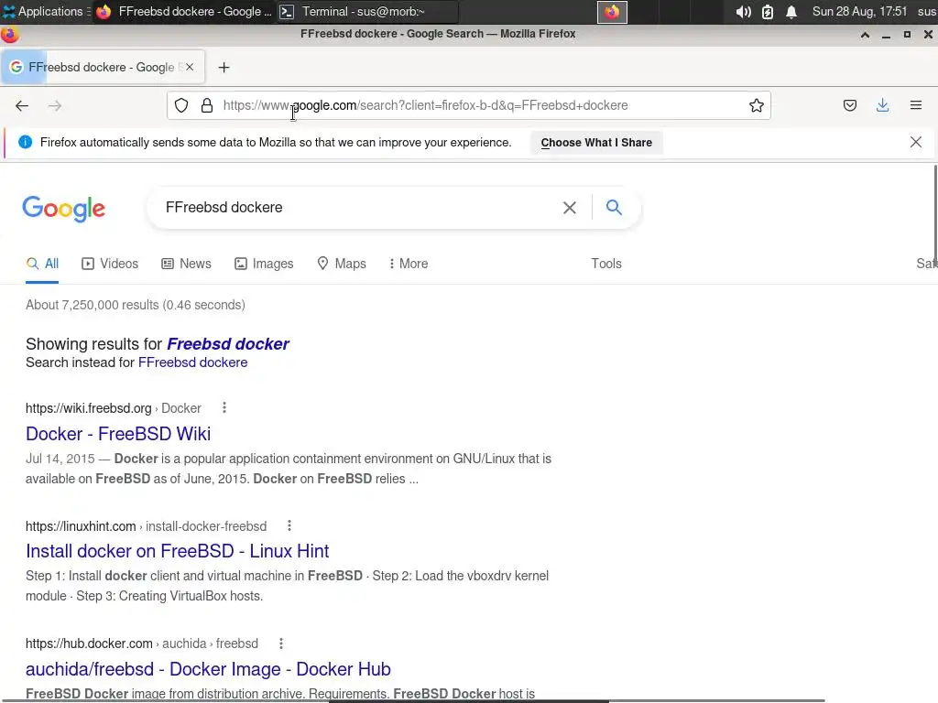The height and width of the screenshot is (703, 938).
Task: Open a new tab with plus button
Action: (x=224, y=68)
